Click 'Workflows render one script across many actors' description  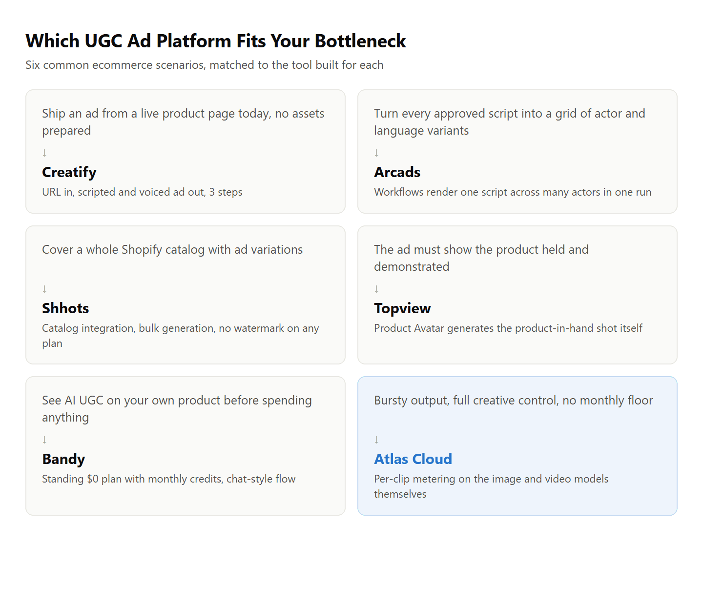513,192
